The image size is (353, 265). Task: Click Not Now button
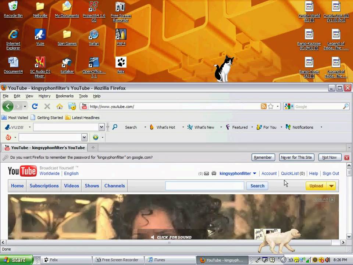[x=329, y=157]
